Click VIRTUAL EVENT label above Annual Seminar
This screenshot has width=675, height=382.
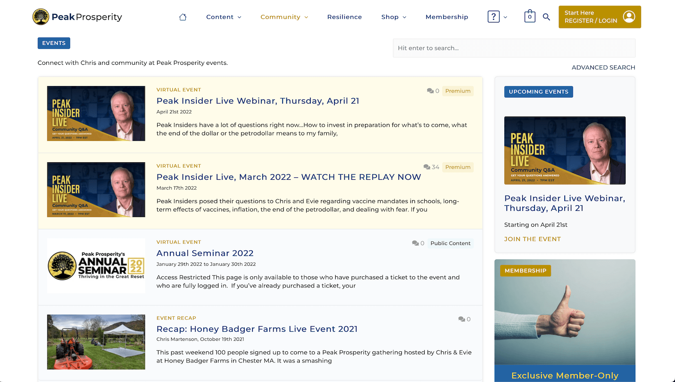click(178, 242)
